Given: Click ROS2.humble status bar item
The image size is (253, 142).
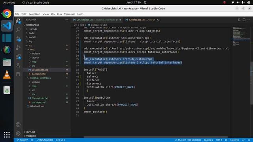Looking at the screenshot, I should click(45, 140).
